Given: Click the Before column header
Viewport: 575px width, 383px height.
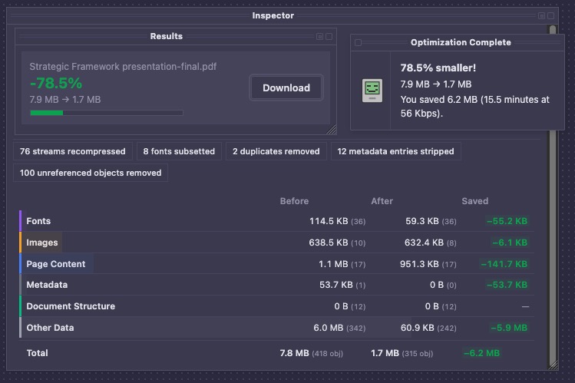Looking at the screenshot, I should tap(294, 201).
